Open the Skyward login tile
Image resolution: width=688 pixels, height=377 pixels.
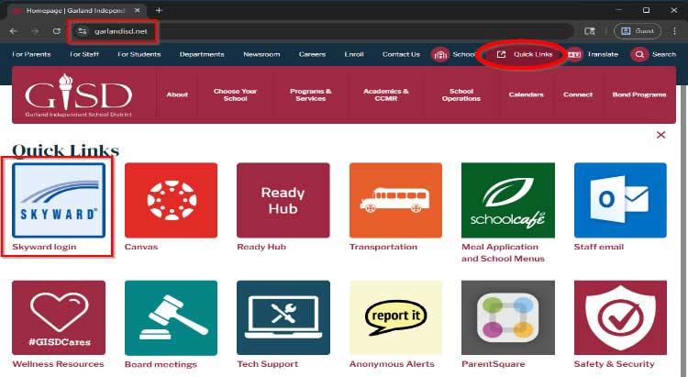pyautogui.click(x=59, y=200)
